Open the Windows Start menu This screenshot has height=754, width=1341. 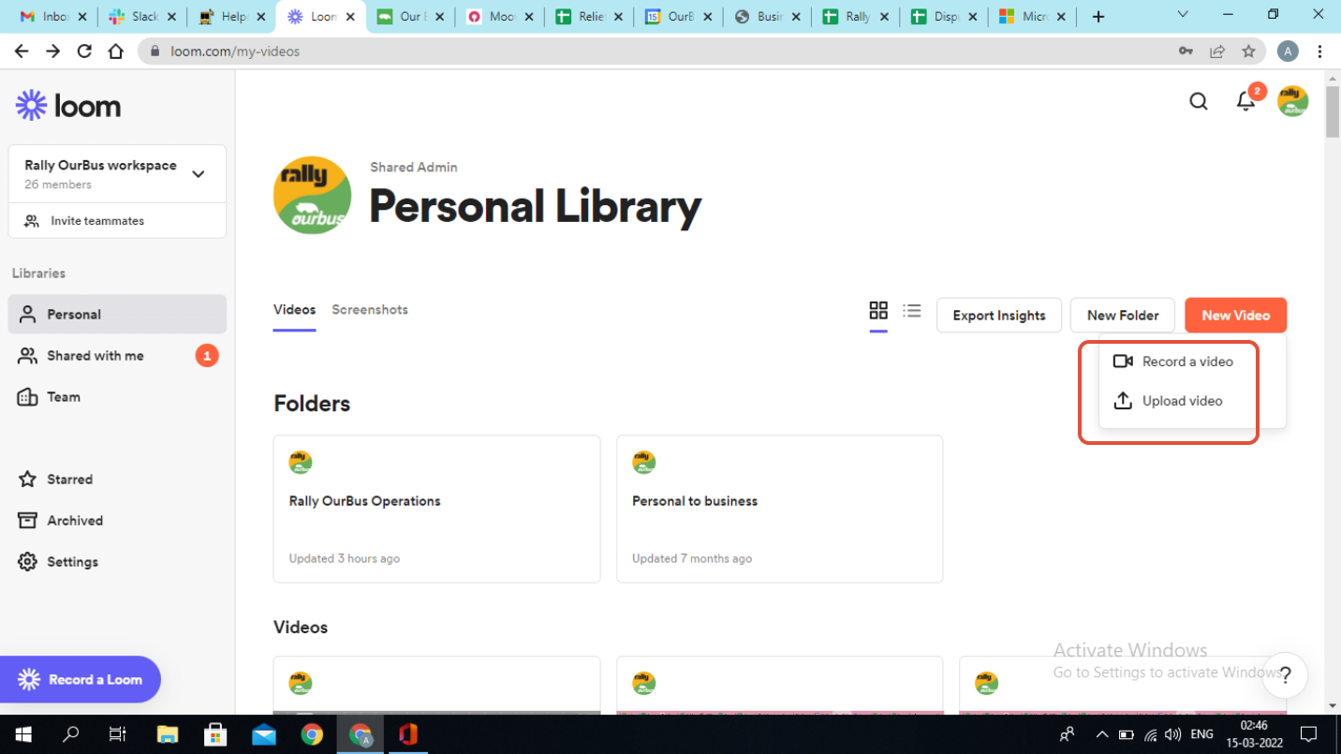pos(22,734)
